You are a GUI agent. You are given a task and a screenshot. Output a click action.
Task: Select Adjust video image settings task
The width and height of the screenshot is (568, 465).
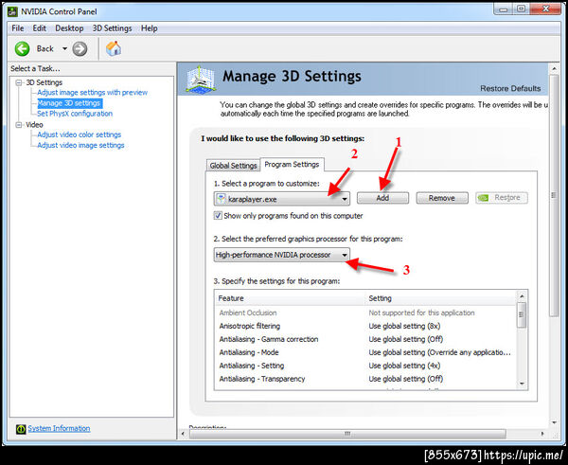coord(80,145)
